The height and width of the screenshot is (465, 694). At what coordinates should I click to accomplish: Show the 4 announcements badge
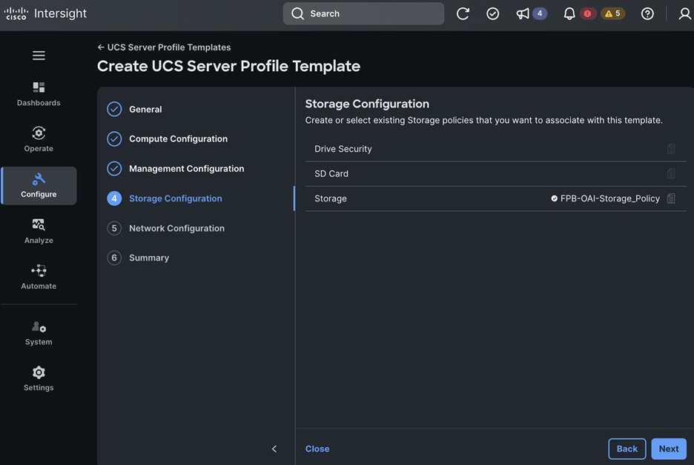click(x=540, y=14)
